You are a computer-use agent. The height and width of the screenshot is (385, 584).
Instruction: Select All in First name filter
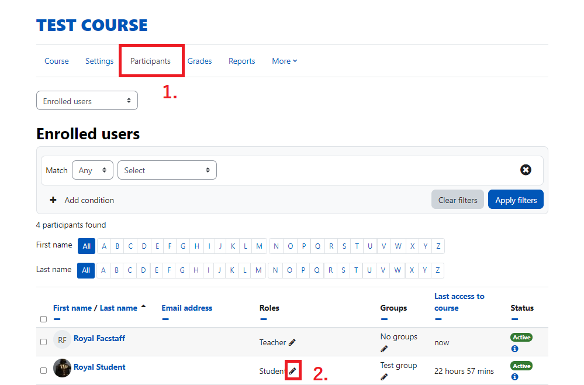click(x=87, y=246)
